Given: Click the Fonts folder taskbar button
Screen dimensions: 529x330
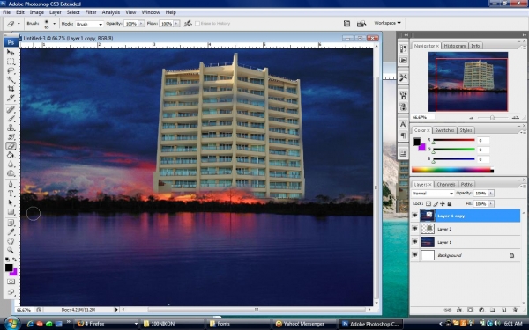Looking at the screenshot, I should (238, 324).
